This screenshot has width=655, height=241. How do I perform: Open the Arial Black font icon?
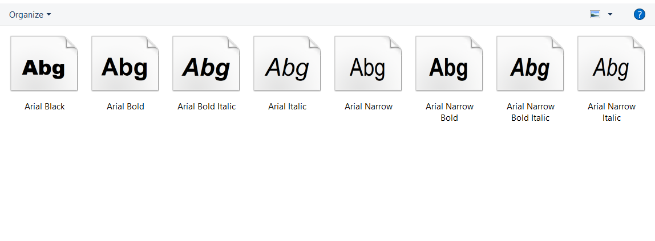(x=44, y=64)
